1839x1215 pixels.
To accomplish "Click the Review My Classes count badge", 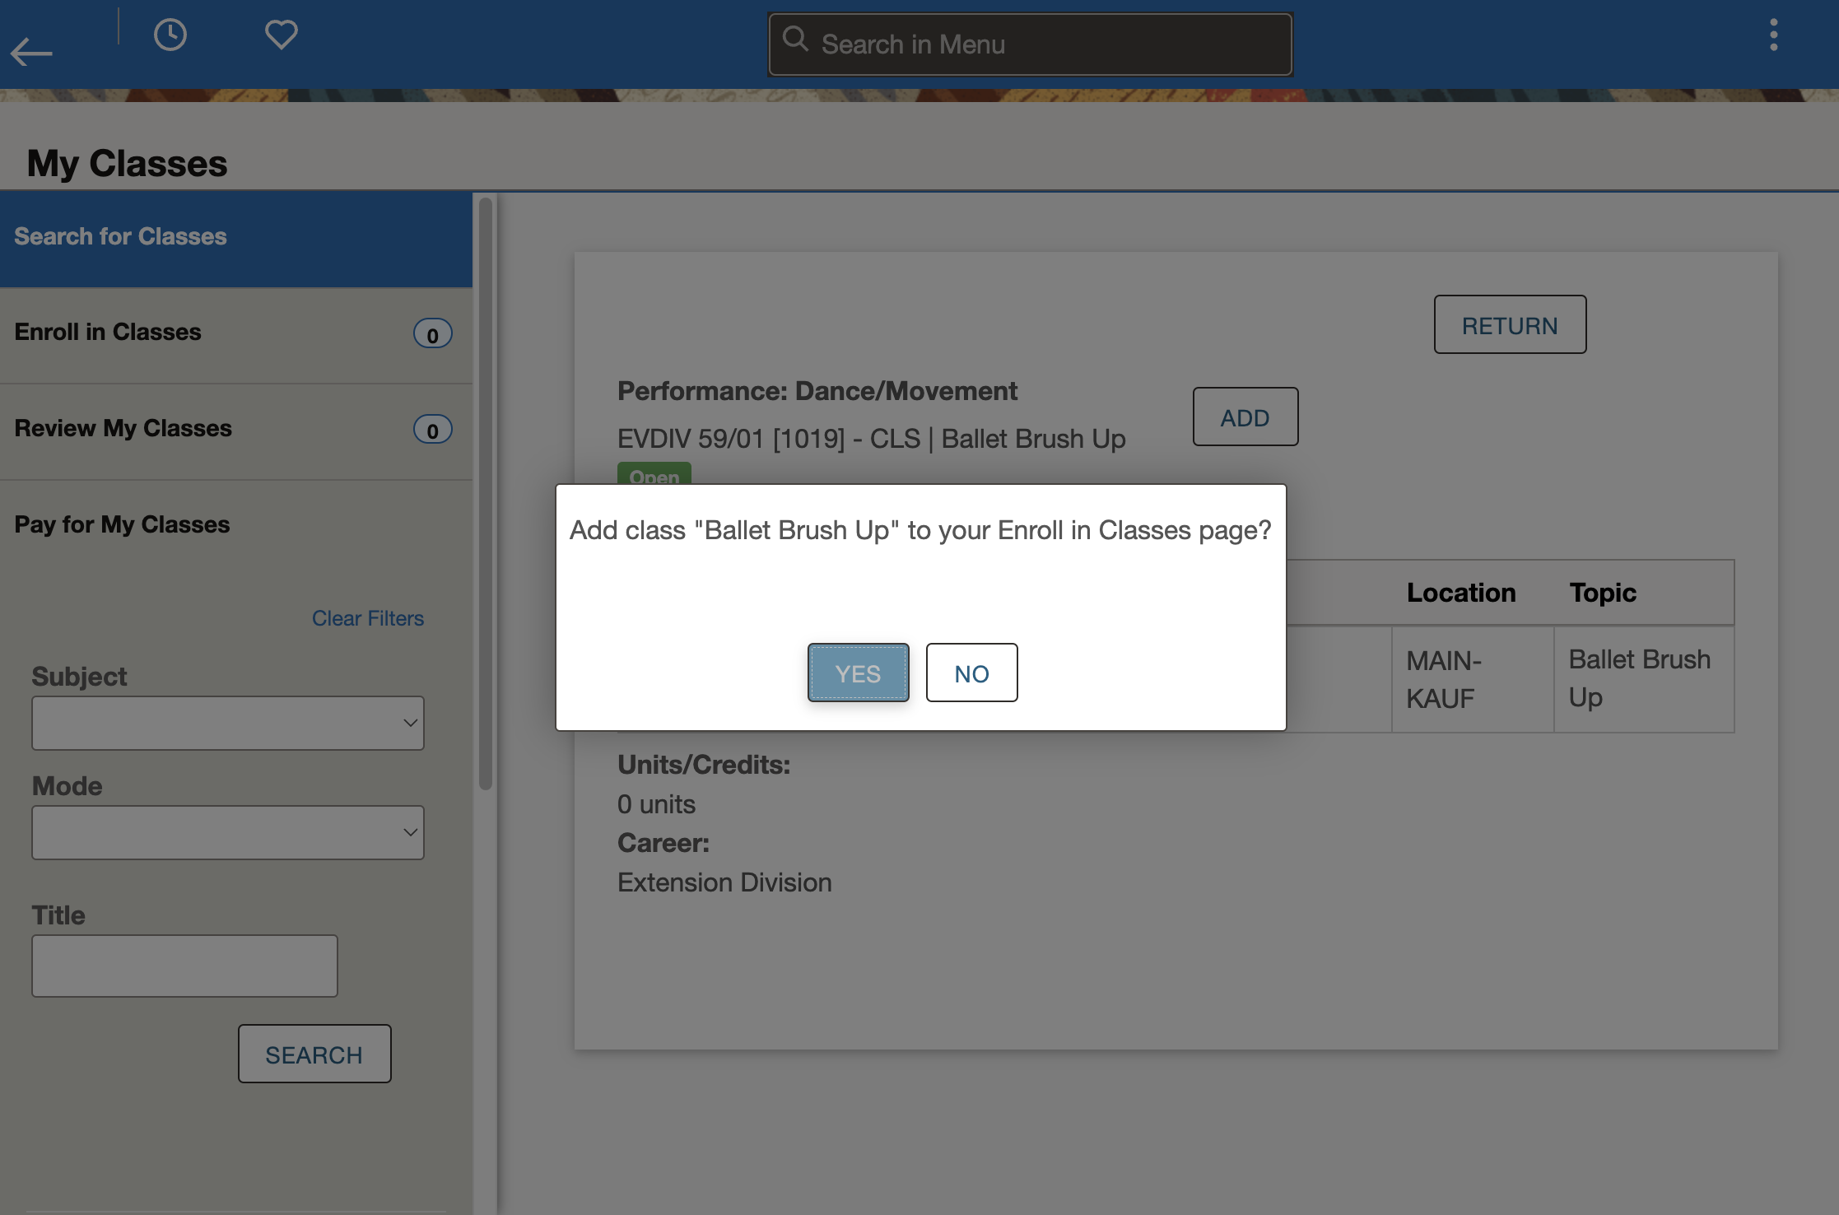I will 432,430.
